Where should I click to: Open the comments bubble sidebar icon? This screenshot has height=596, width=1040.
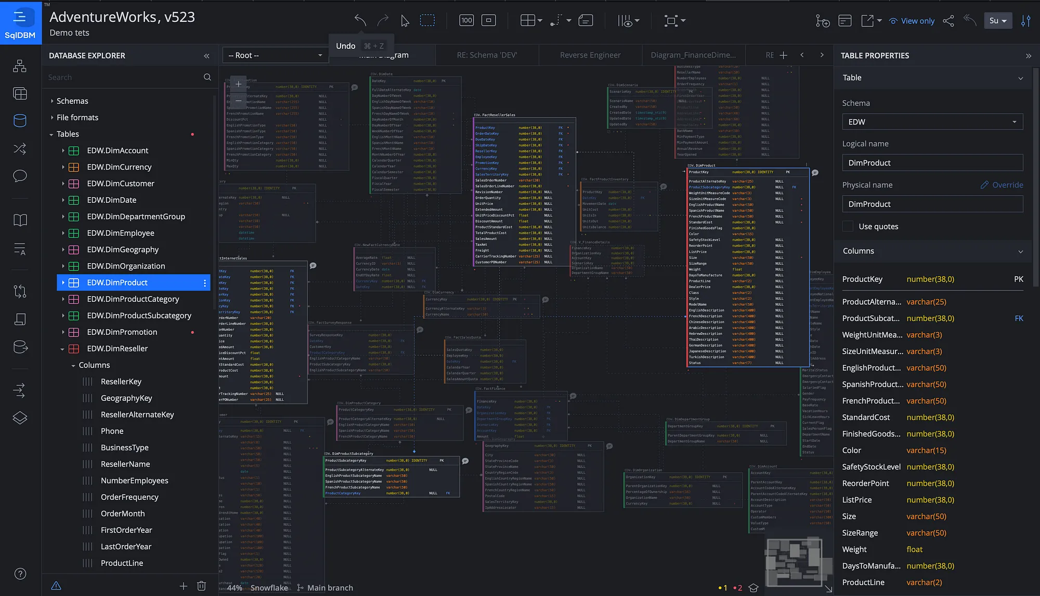click(x=20, y=175)
